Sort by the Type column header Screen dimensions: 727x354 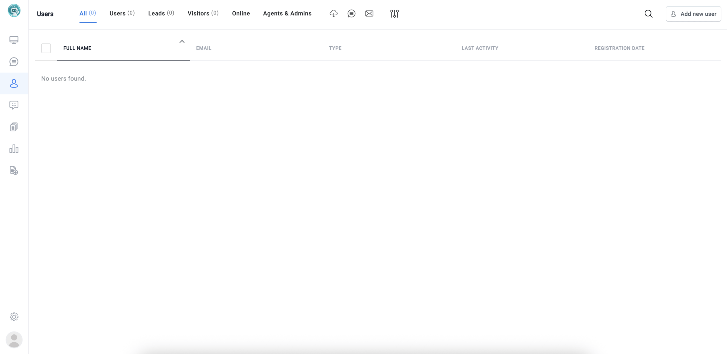335,48
